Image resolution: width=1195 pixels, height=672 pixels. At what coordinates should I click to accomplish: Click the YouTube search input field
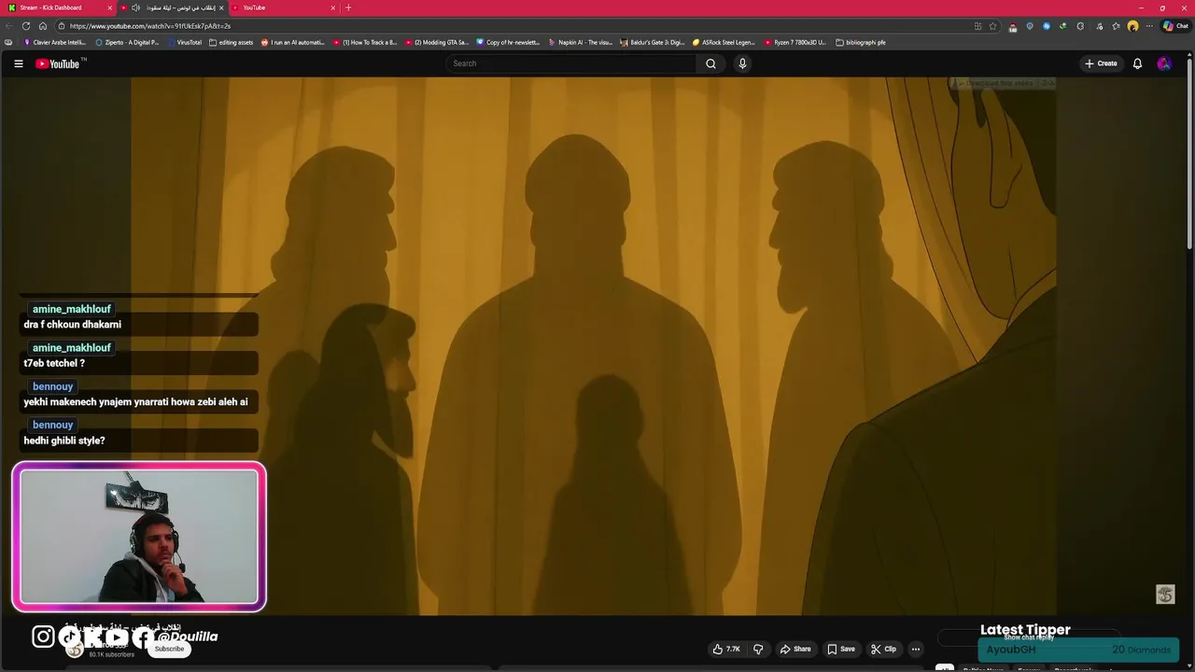571,63
